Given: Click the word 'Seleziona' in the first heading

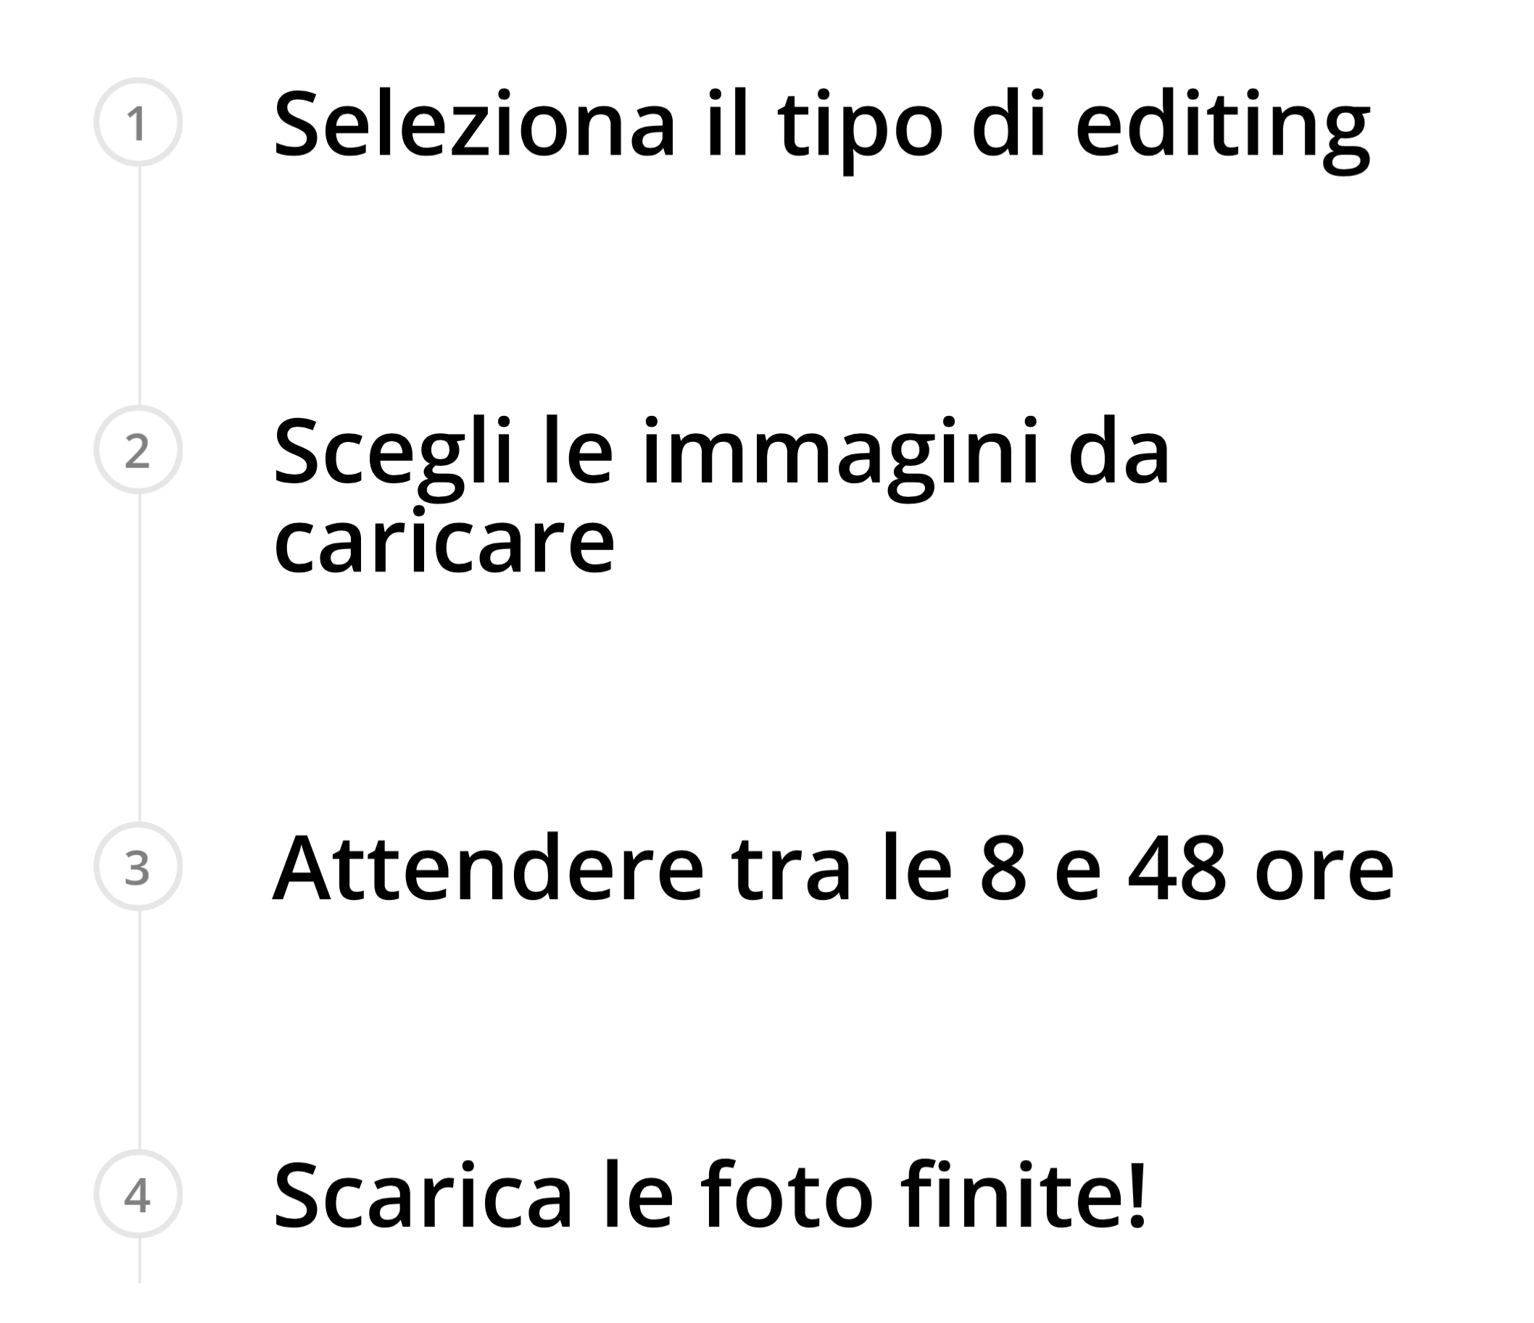Looking at the screenshot, I should click(475, 123).
